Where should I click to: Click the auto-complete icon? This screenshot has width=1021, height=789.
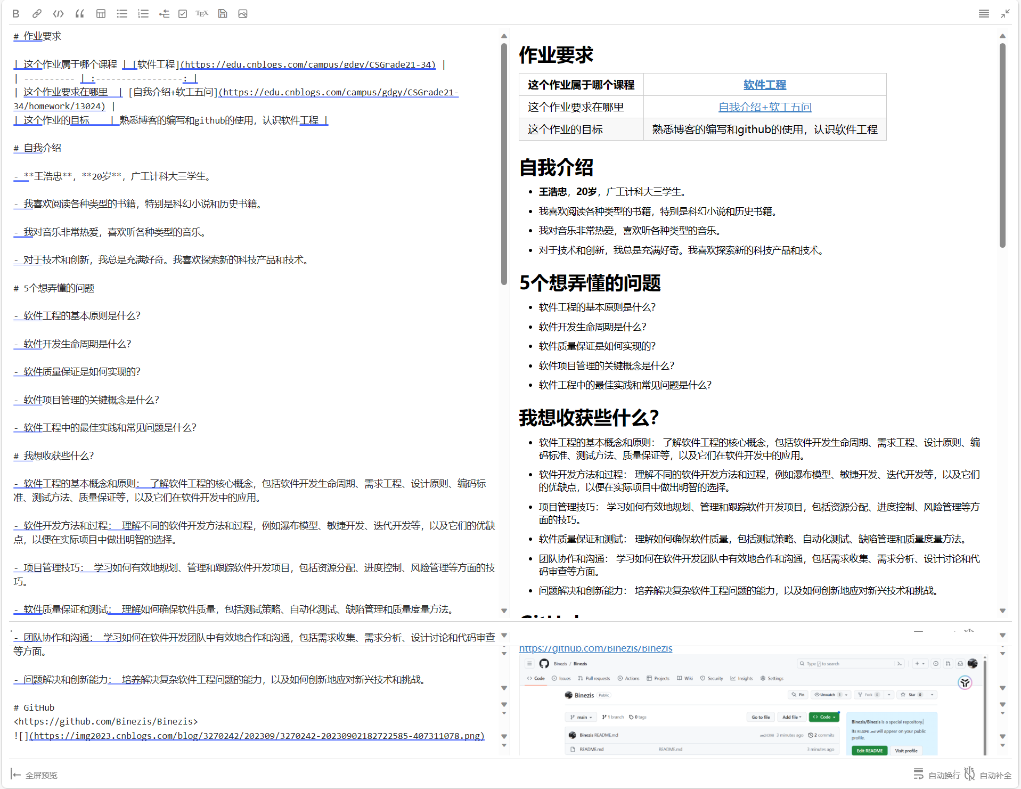(969, 774)
